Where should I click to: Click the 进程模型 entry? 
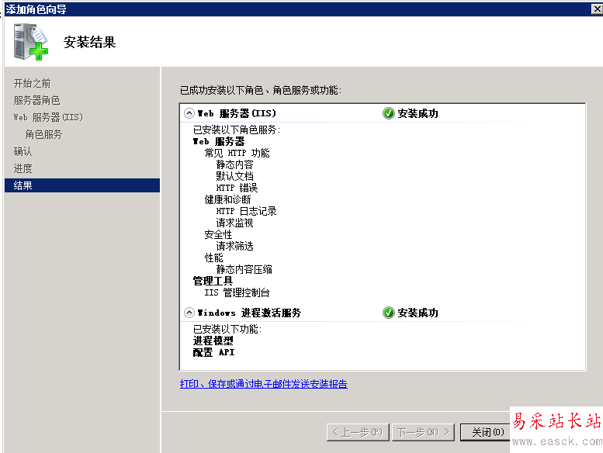pyautogui.click(x=213, y=341)
